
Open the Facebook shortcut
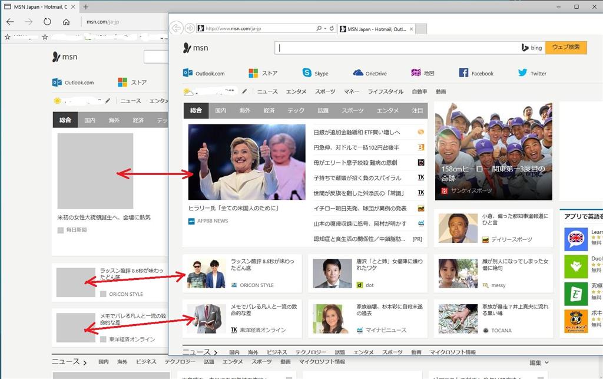[x=476, y=73]
